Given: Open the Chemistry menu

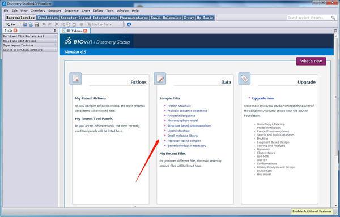Looking at the screenshot, I should pos(38,11).
